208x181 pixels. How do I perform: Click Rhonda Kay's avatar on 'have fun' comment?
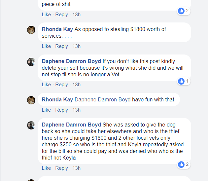point(31,100)
